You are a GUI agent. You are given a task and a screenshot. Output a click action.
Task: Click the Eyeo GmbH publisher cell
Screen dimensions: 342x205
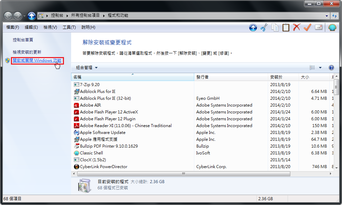pos(208,98)
